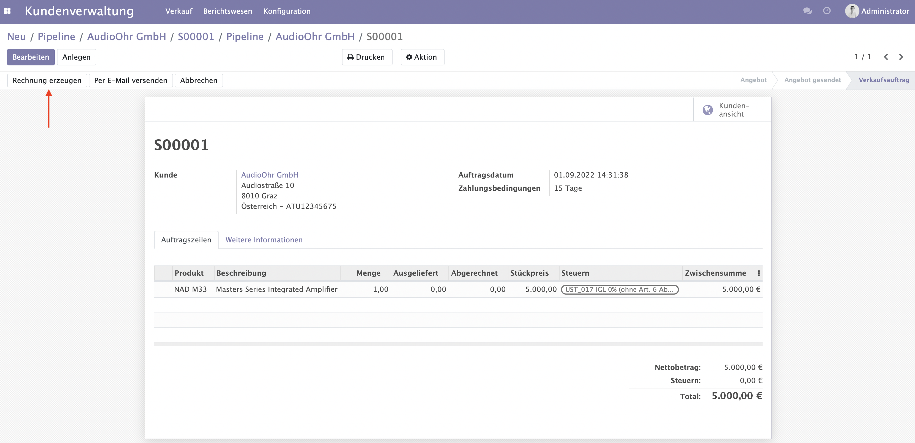The image size is (915, 443).
Task: Click the 01.09.2022 14:31:38 order date
Action: pos(591,175)
